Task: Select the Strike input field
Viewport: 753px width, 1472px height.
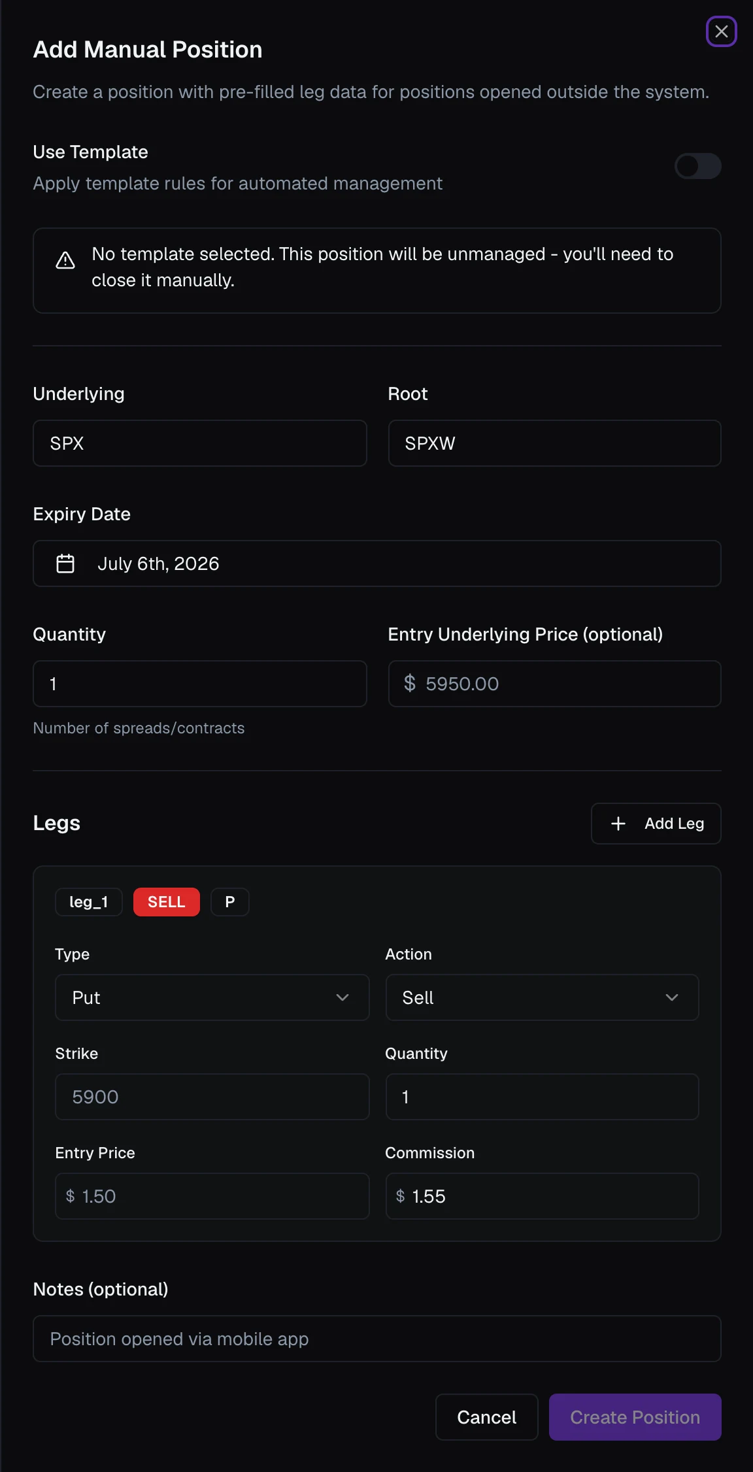Action: click(212, 1097)
